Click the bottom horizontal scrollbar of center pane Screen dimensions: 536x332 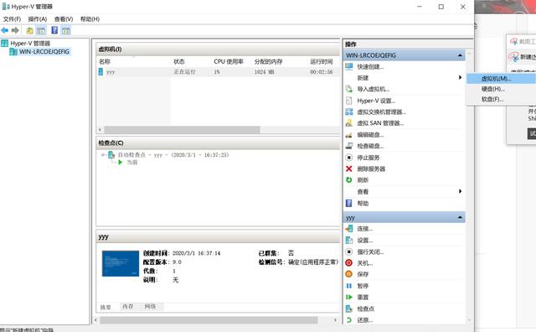(x=209, y=320)
